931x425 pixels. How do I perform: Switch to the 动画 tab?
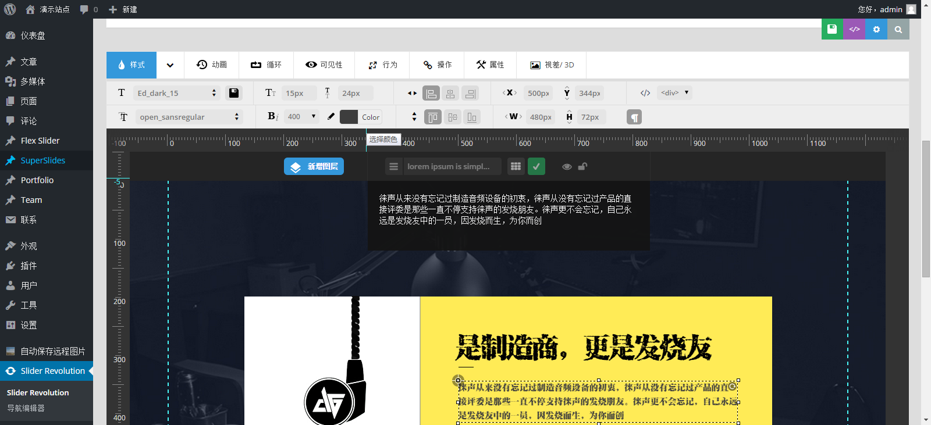212,65
